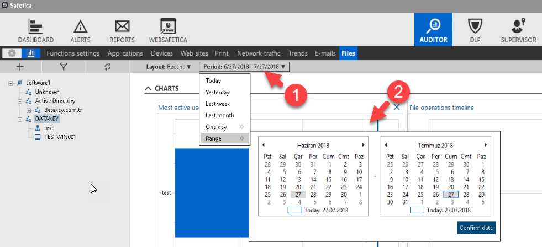Refresh the user tree

tap(108, 67)
